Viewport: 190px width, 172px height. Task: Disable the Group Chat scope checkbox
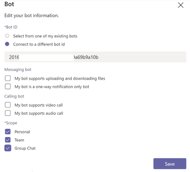coord(8,148)
